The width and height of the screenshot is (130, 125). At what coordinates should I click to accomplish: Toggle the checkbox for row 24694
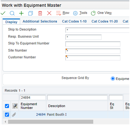tap(7, 115)
